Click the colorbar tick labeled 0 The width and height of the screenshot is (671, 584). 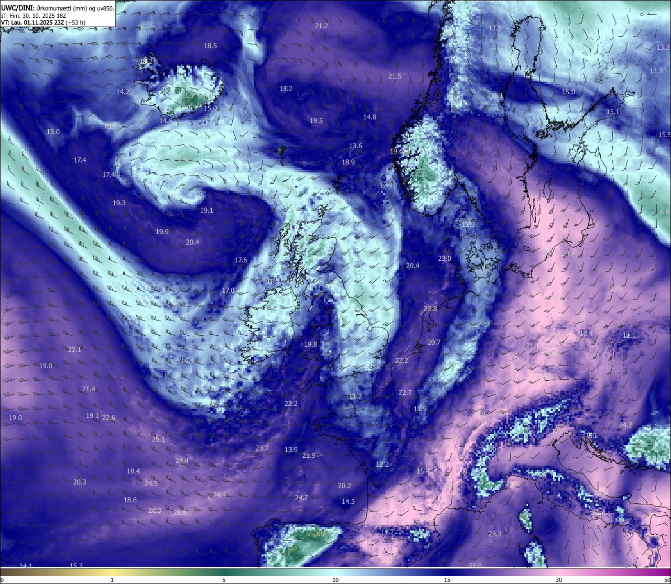2,580
